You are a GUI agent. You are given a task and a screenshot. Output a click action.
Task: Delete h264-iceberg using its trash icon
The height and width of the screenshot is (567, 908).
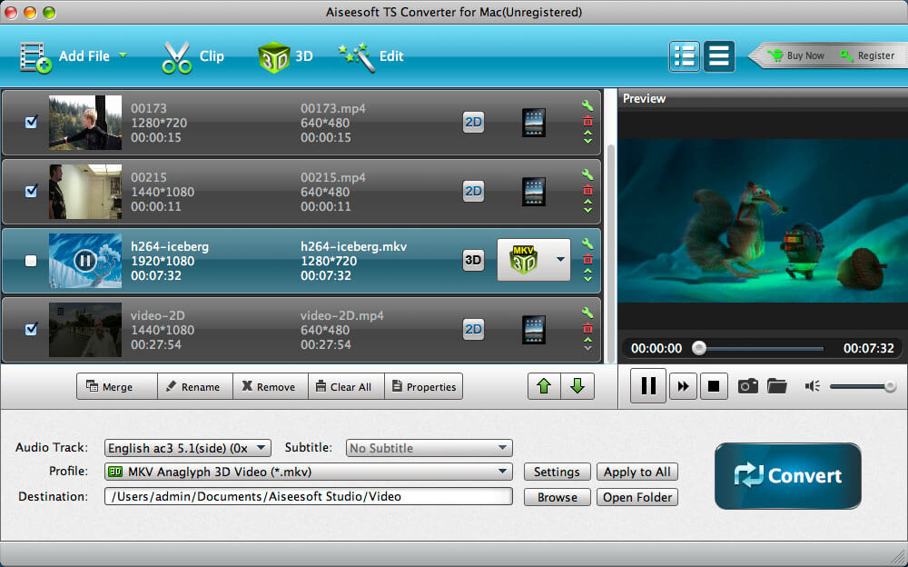coord(587,259)
